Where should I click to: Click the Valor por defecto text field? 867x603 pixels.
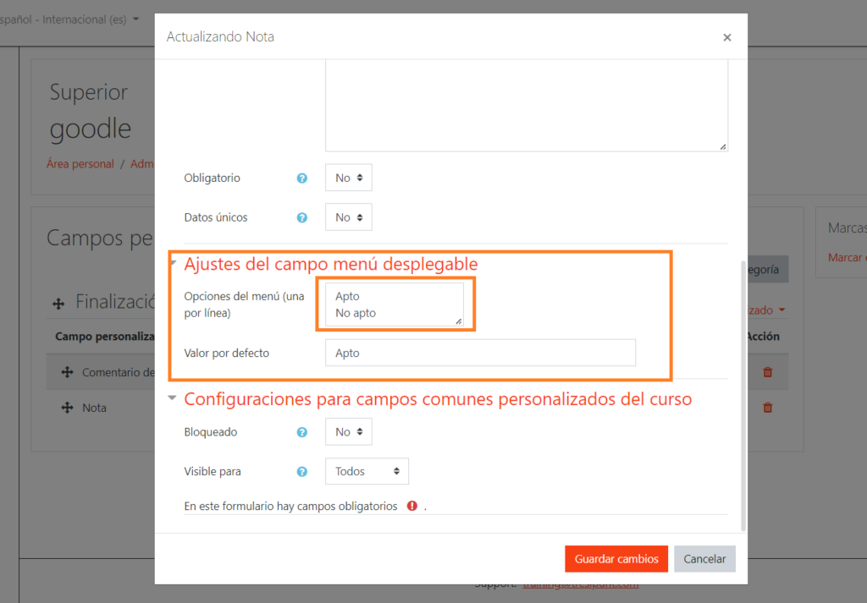point(480,353)
